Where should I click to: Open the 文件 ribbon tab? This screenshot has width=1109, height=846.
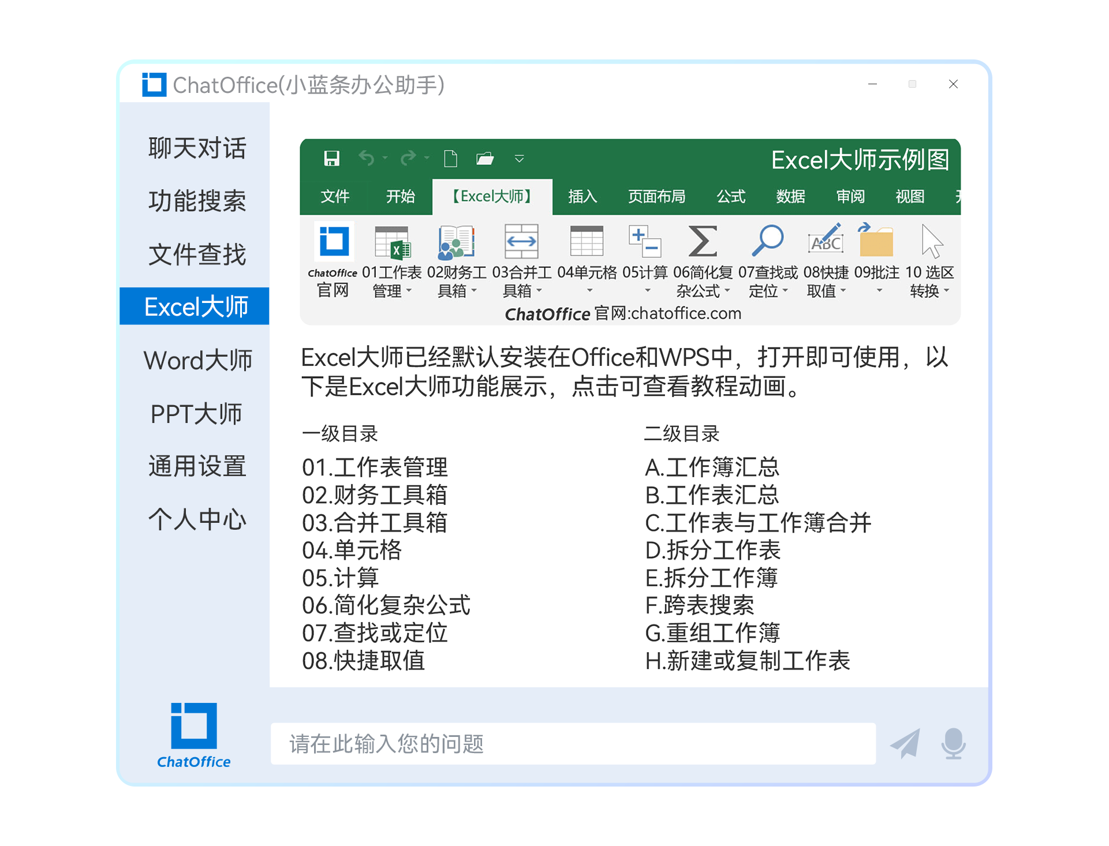pos(335,197)
